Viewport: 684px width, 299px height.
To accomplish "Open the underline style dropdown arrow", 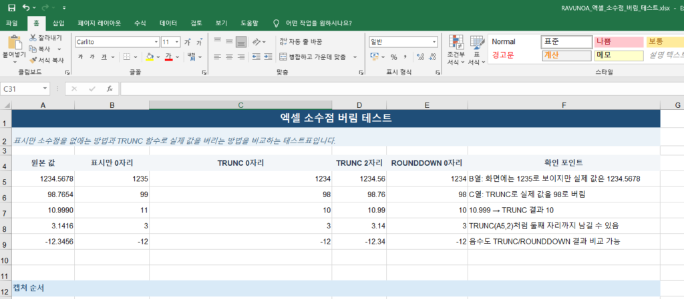I will coord(112,57).
